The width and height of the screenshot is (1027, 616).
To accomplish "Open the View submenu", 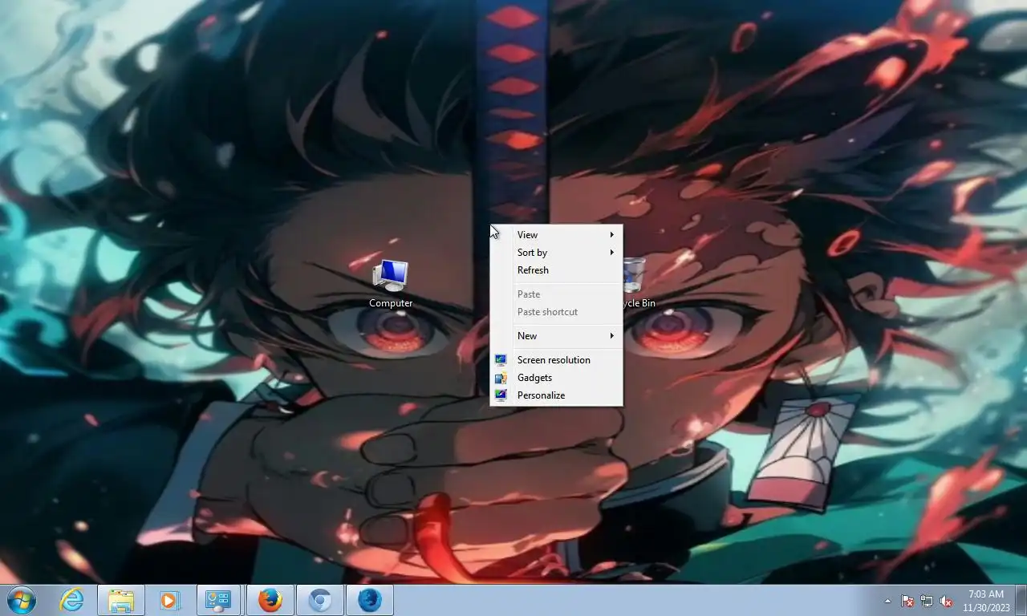I will [x=556, y=235].
